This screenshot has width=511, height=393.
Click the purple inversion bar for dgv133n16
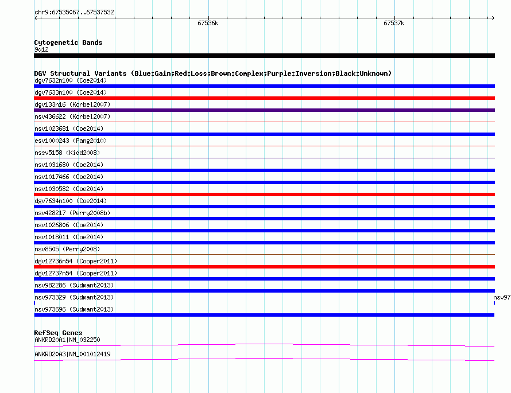(264, 110)
